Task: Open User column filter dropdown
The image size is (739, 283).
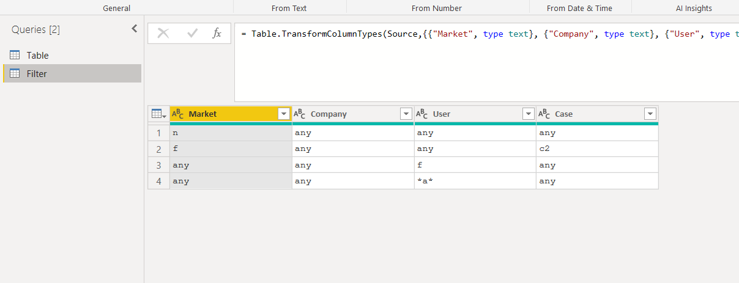Action: pos(528,114)
